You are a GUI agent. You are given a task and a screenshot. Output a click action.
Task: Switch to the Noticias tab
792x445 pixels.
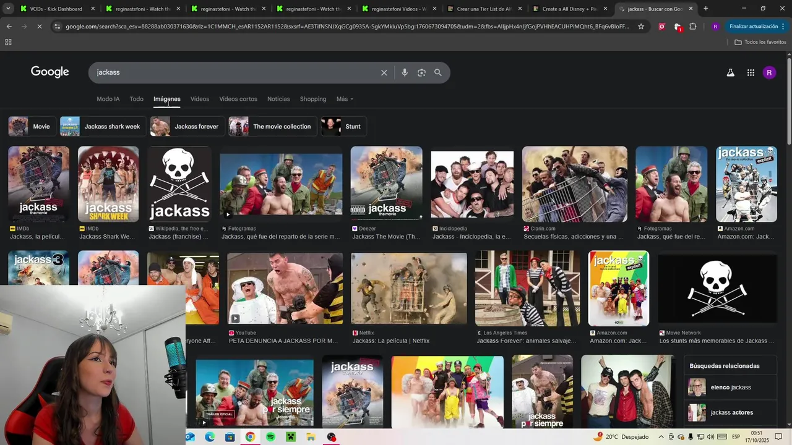(278, 99)
